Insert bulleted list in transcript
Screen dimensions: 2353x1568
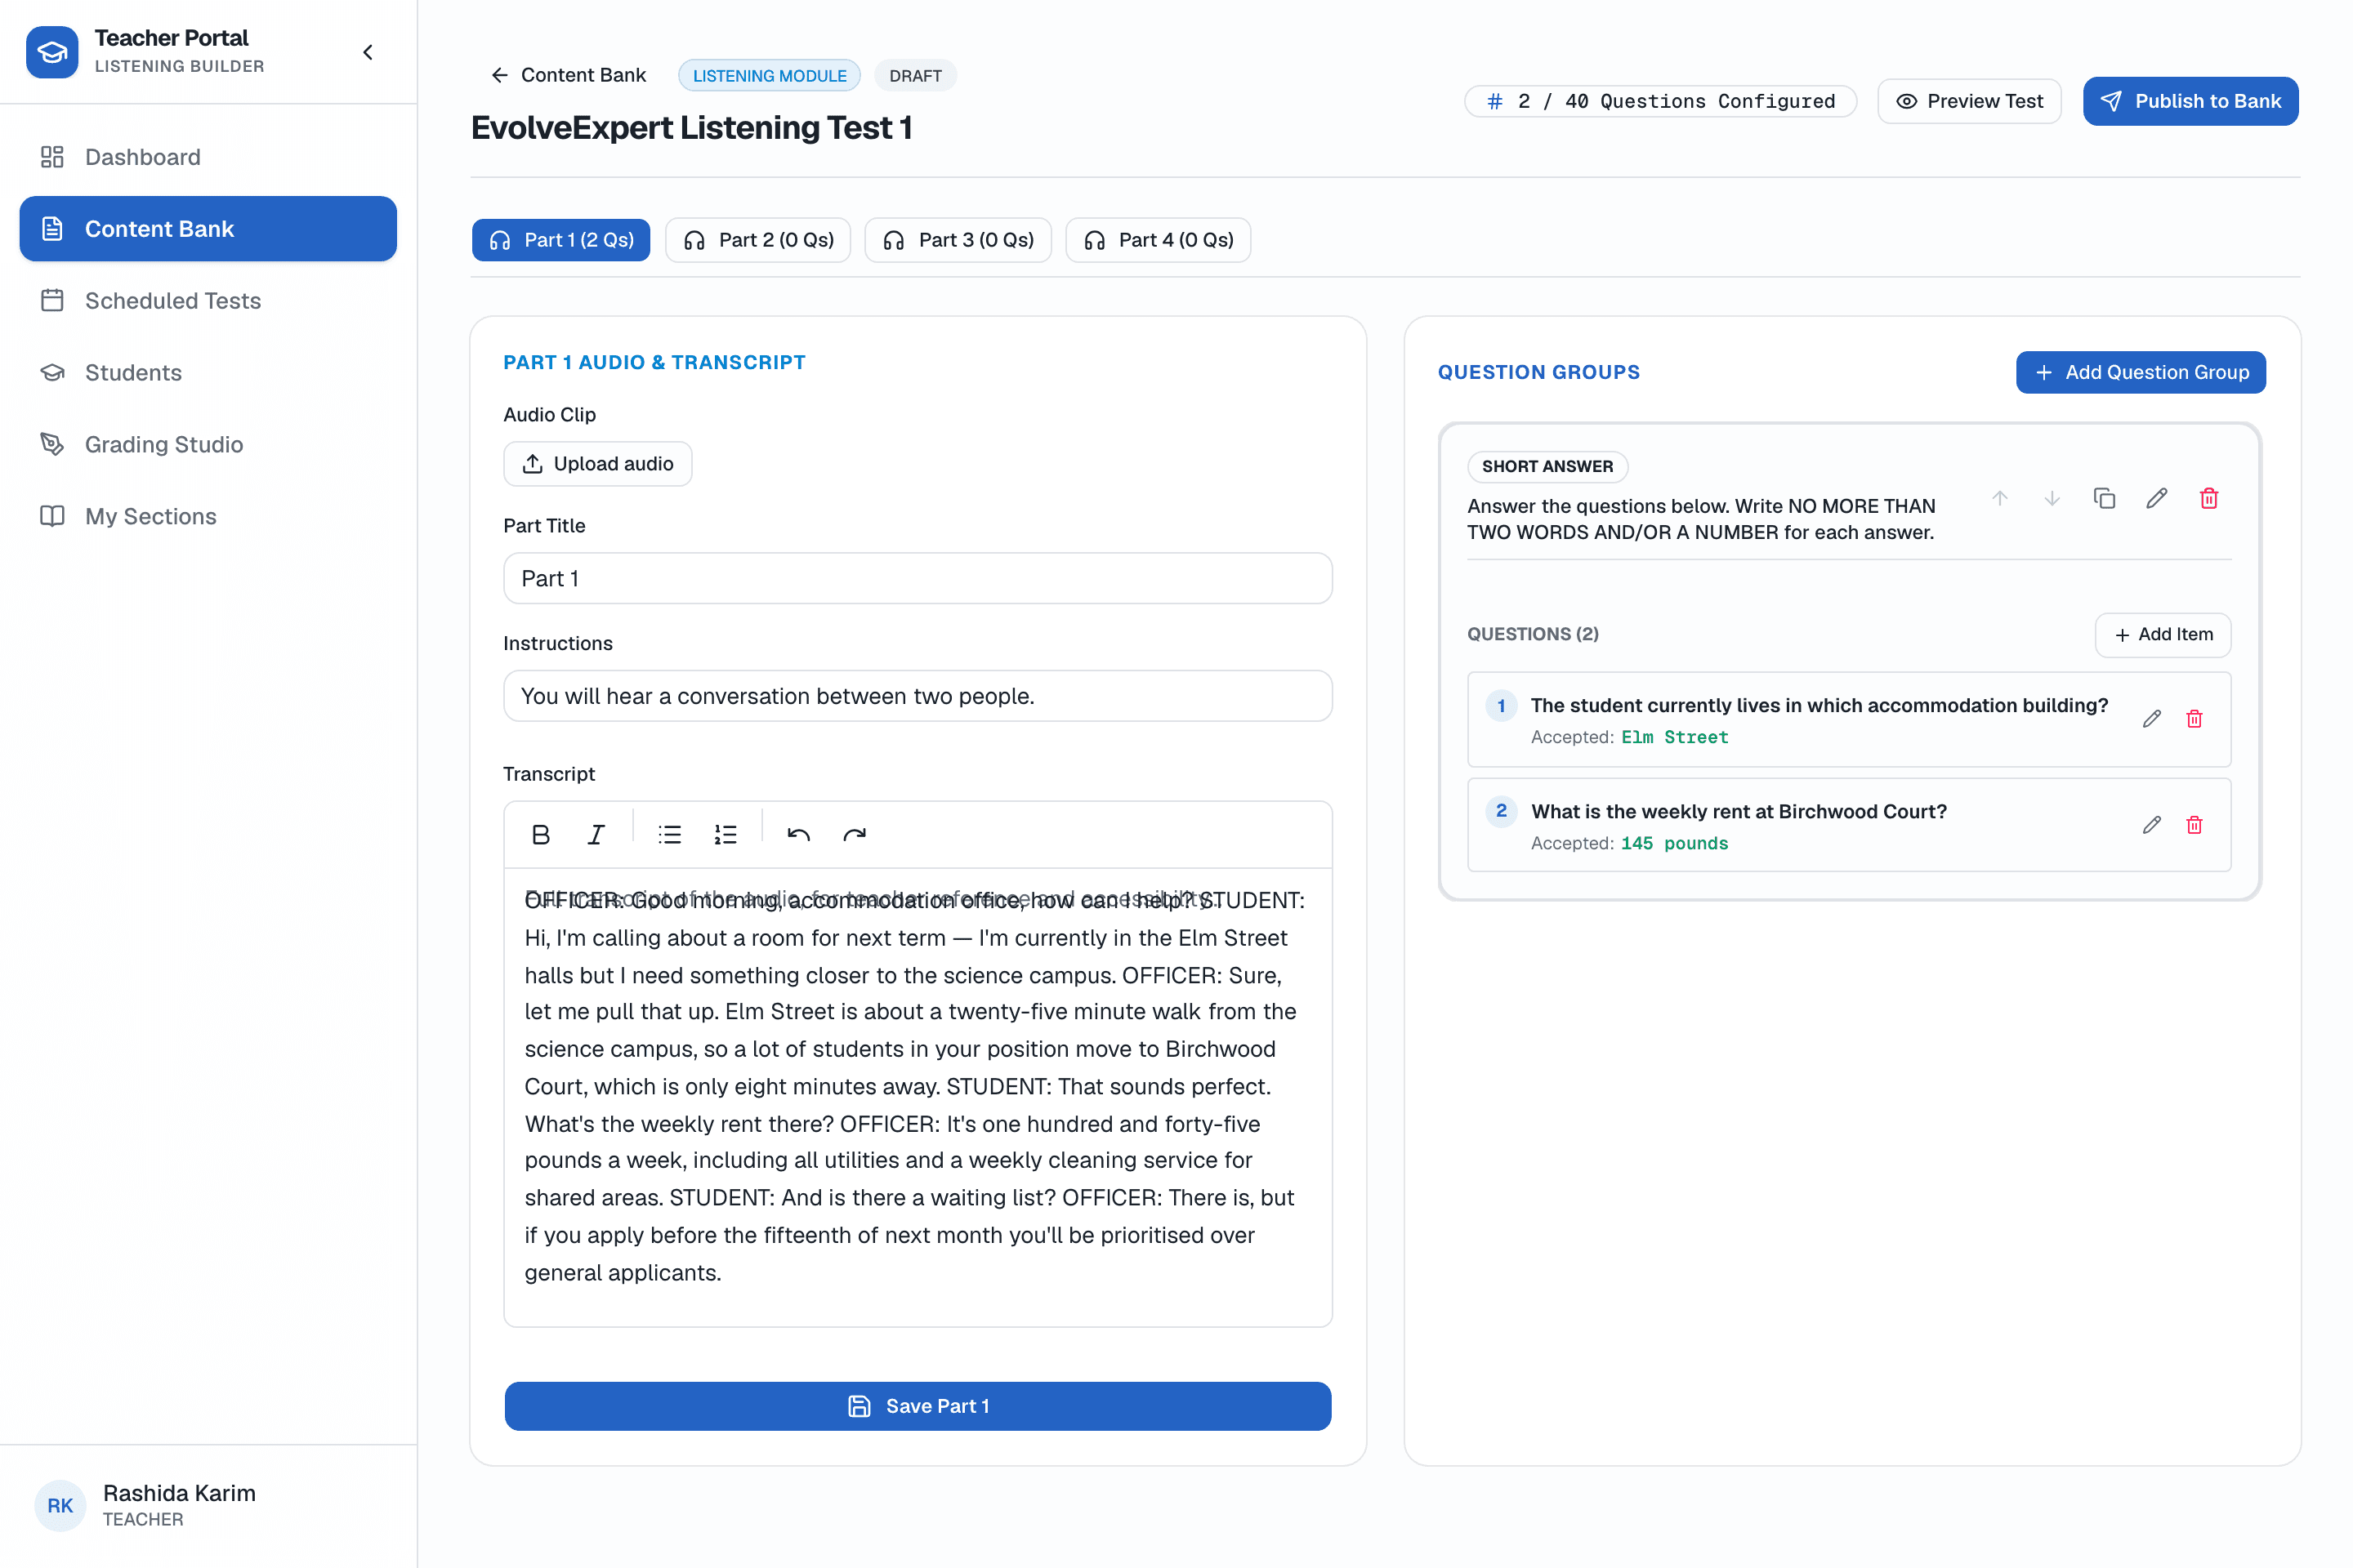[x=669, y=834]
